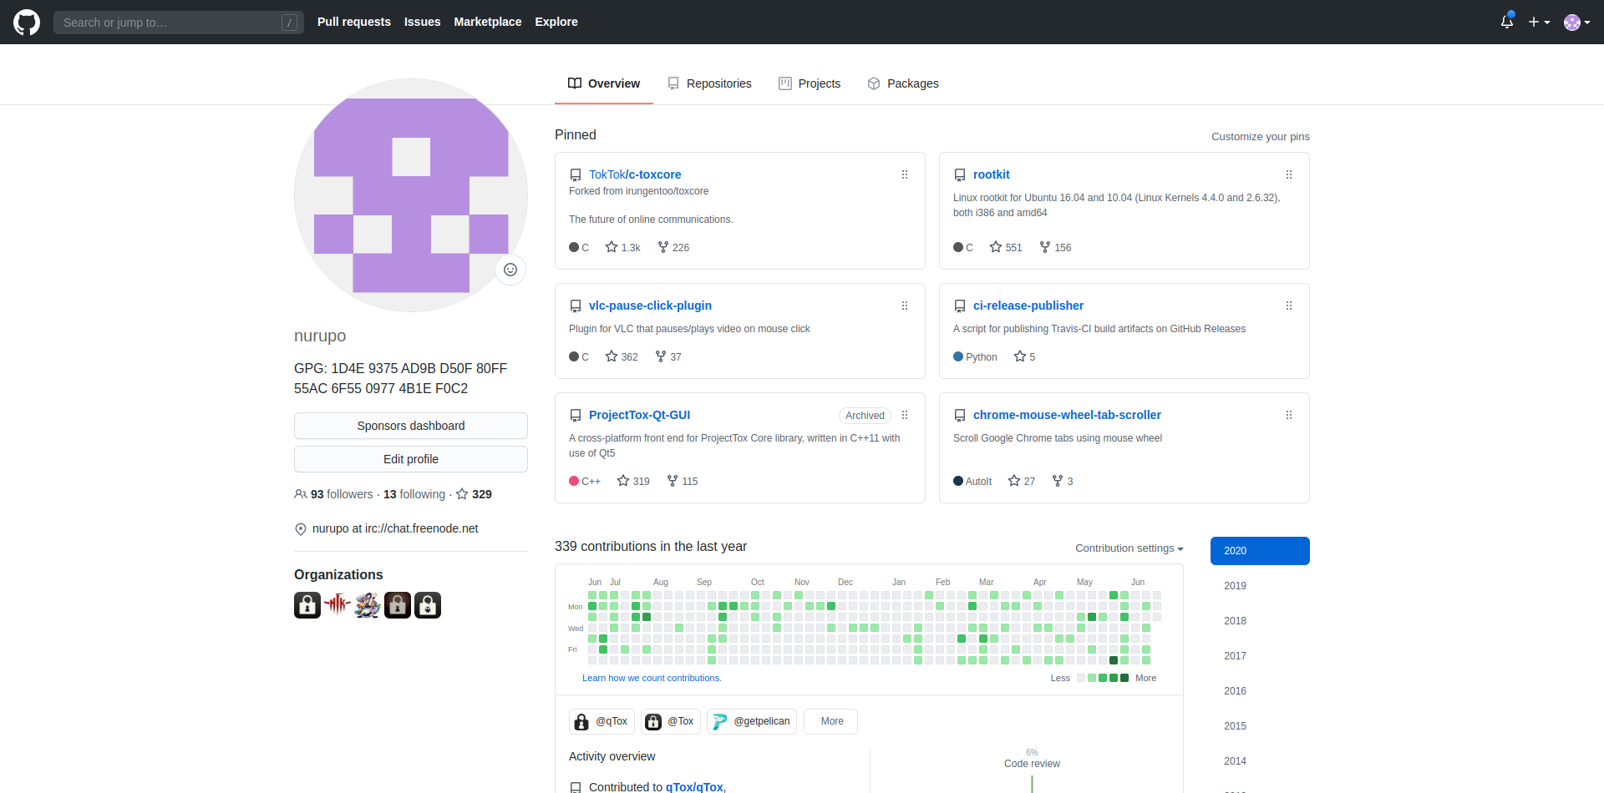Click the Edit profile button
Image resolution: width=1604 pixels, height=793 pixels.
point(411,459)
